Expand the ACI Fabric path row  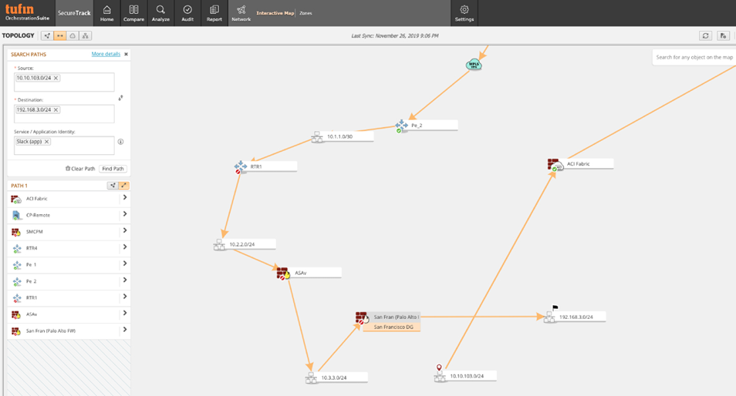pos(125,198)
